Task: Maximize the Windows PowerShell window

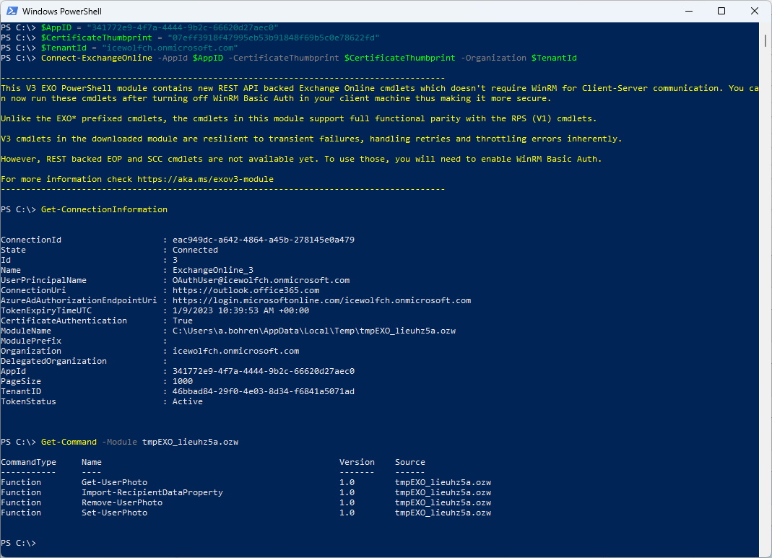Action: point(721,11)
